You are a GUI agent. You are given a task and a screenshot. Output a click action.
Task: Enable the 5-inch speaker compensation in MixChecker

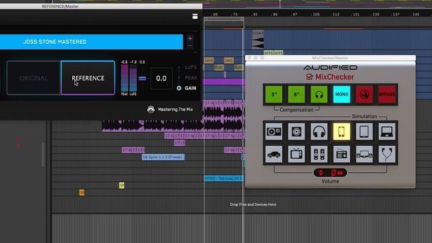point(273,94)
